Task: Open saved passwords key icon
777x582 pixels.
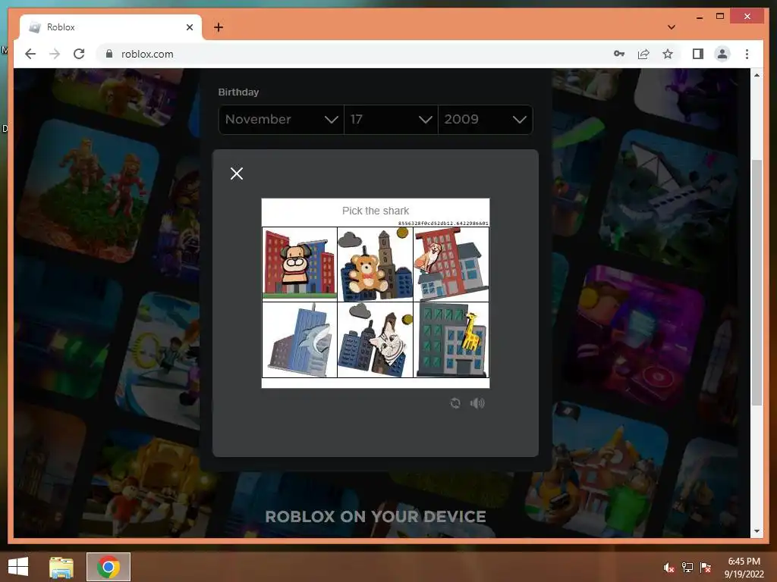Action: [619, 54]
